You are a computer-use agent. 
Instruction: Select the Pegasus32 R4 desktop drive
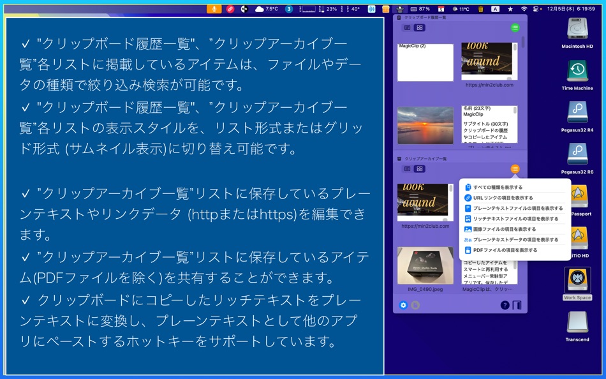pyautogui.click(x=577, y=116)
